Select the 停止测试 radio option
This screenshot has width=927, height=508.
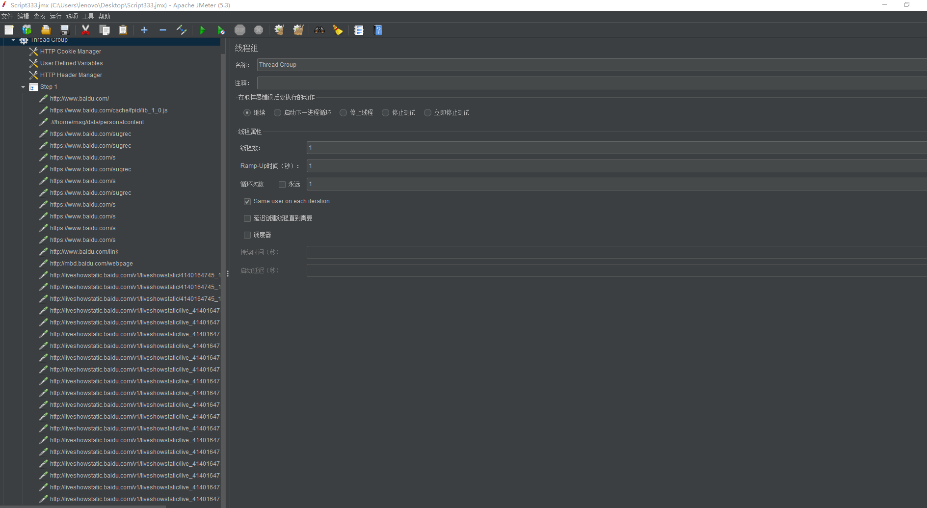click(x=386, y=113)
